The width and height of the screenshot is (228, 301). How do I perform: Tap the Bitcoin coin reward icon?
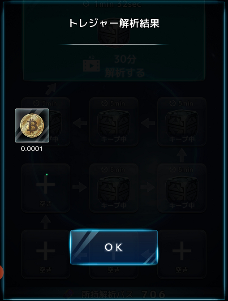point(32,125)
